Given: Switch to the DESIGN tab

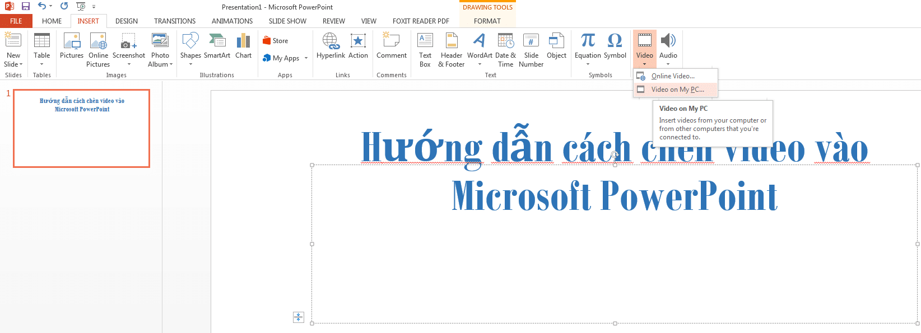Looking at the screenshot, I should coord(127,21).
